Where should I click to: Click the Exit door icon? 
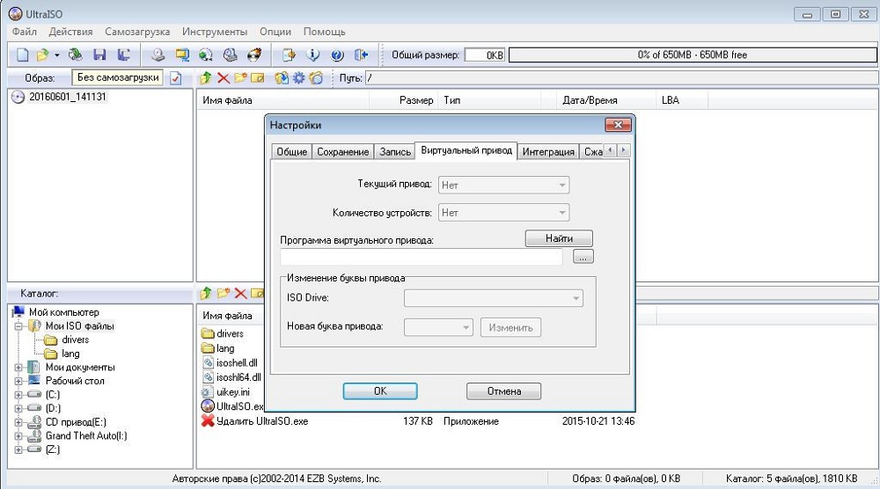point(362,55)
